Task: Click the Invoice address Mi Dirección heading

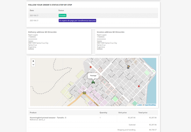Action: point(110,32)
